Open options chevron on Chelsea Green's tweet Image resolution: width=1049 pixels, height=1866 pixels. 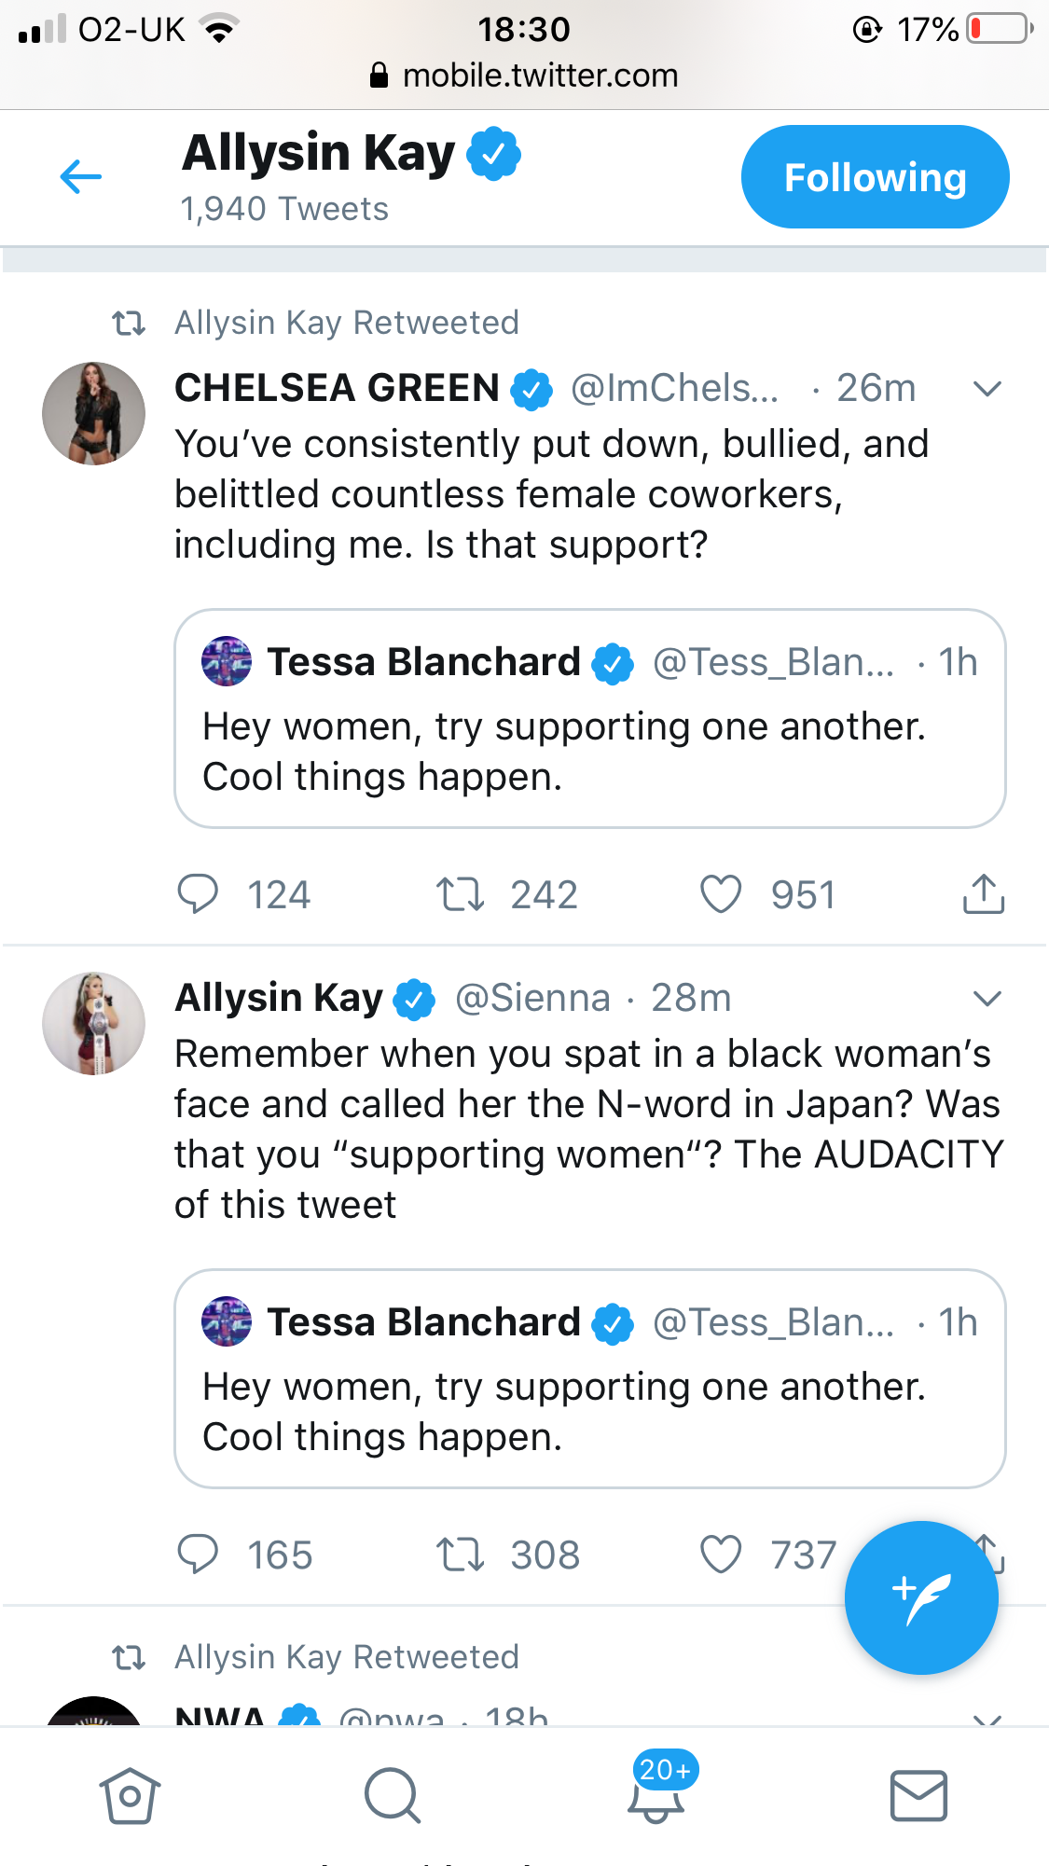(987, 389)
